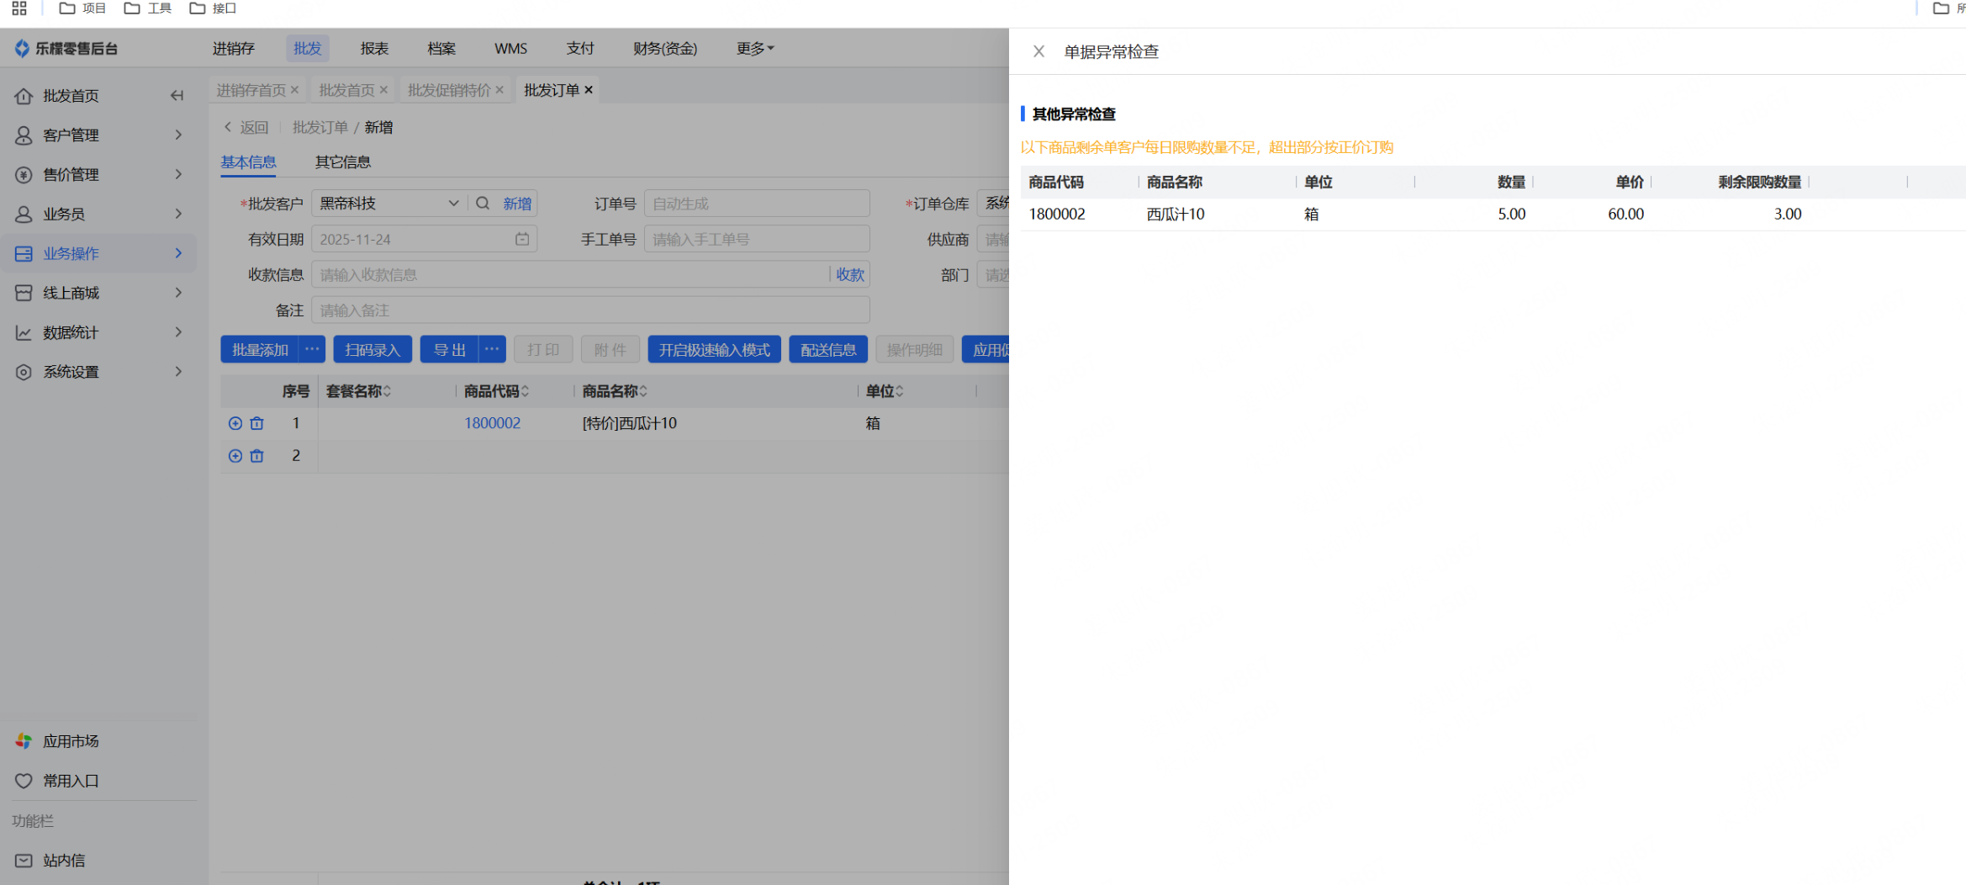Focus the 手工单号 input field
The image size is (1966, 885).
(757, 240)
